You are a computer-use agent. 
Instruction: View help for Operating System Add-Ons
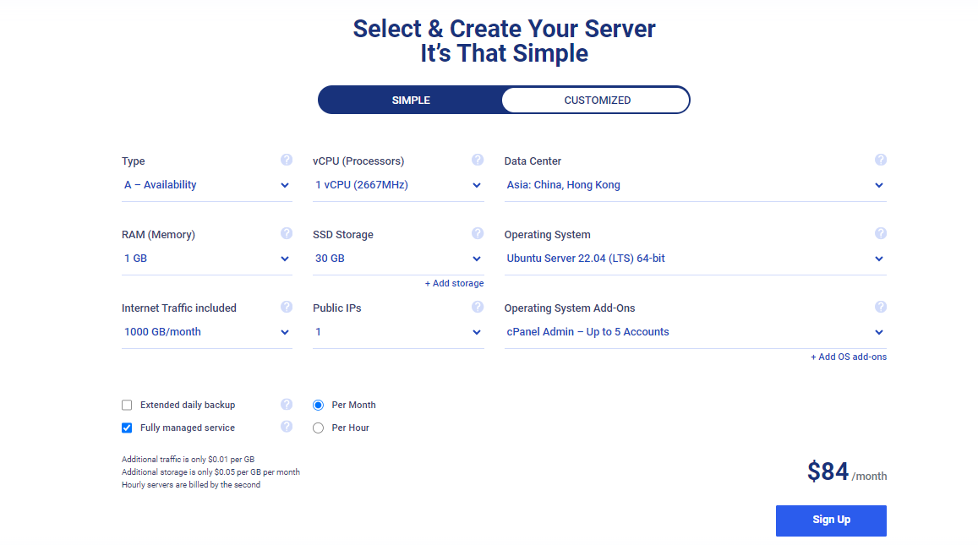tap(881, 307)
